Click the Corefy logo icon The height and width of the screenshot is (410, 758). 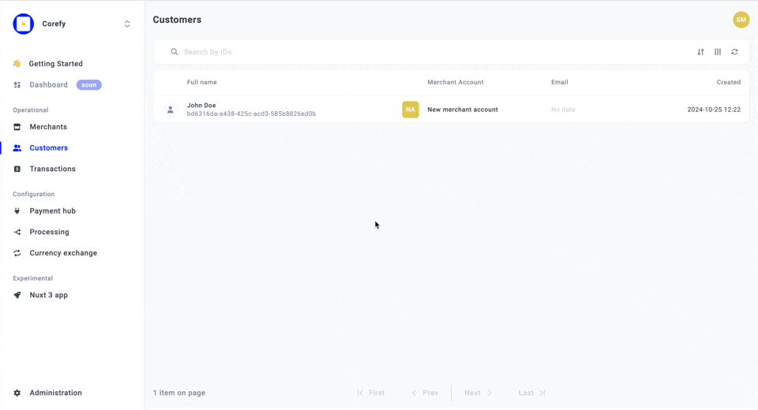(x=23, y=24)
